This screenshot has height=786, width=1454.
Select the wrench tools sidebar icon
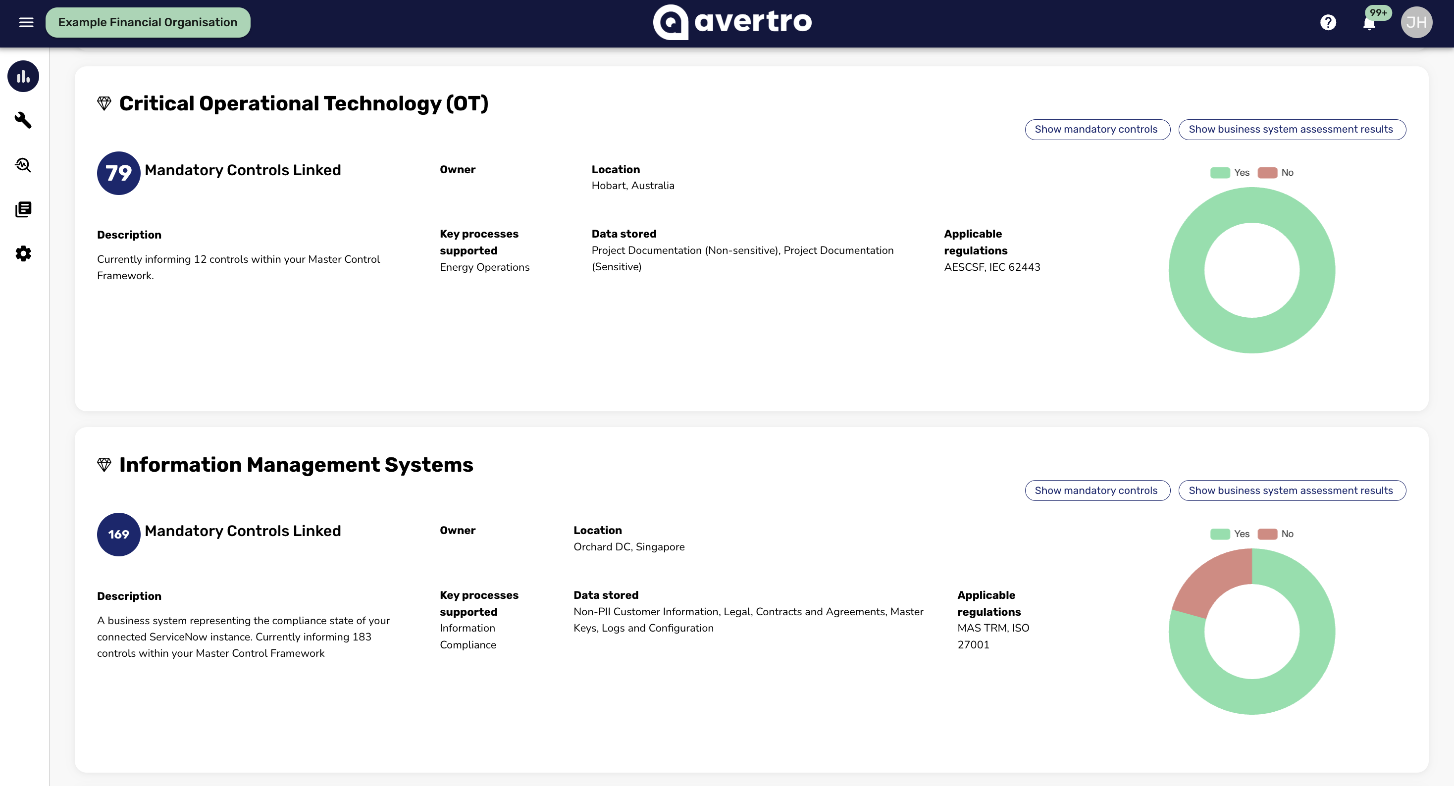pyautogui.click(x=23, y=120)
